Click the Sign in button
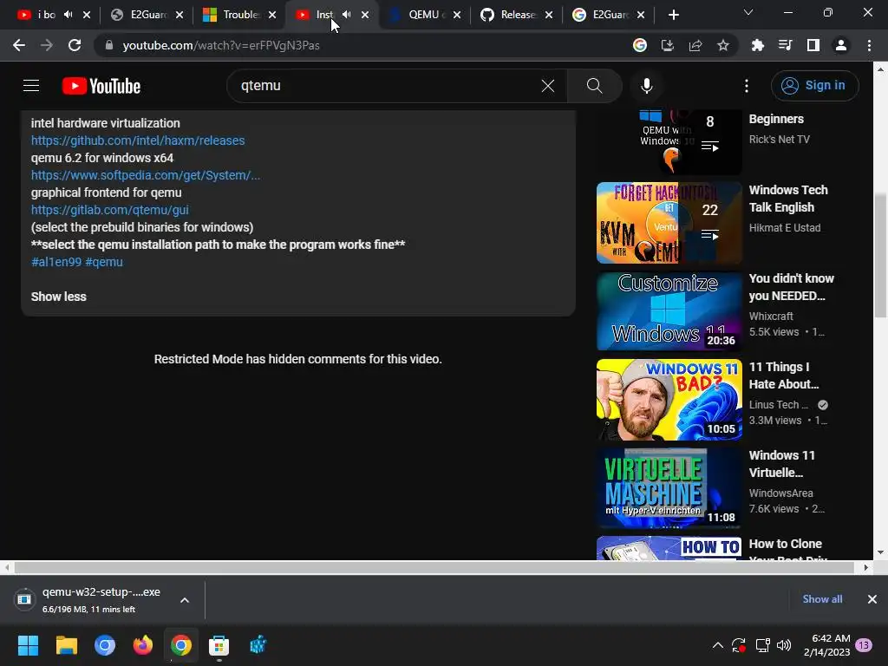The height and width of the screenshot is (666, 888). tap(814, 86)
